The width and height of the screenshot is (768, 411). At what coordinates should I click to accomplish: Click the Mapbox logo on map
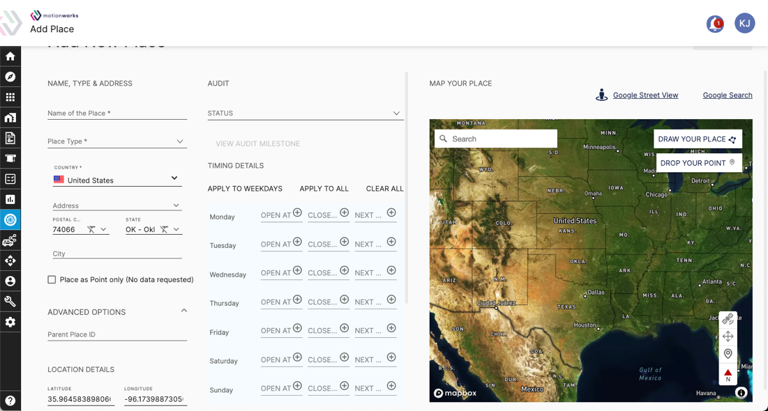point(455,393)
